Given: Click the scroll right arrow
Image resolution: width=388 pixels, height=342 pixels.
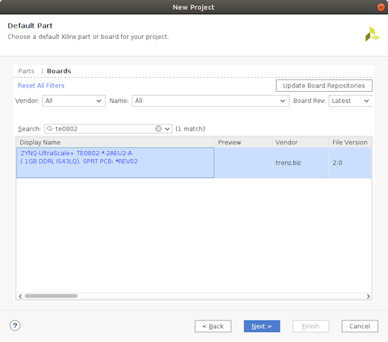Looking at the screenshot, I should 368,296.
